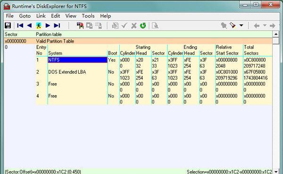Viewport: 283px width, 174px height.
Task: Click the grayed-out icon left of flashlight
Action: 224,26
